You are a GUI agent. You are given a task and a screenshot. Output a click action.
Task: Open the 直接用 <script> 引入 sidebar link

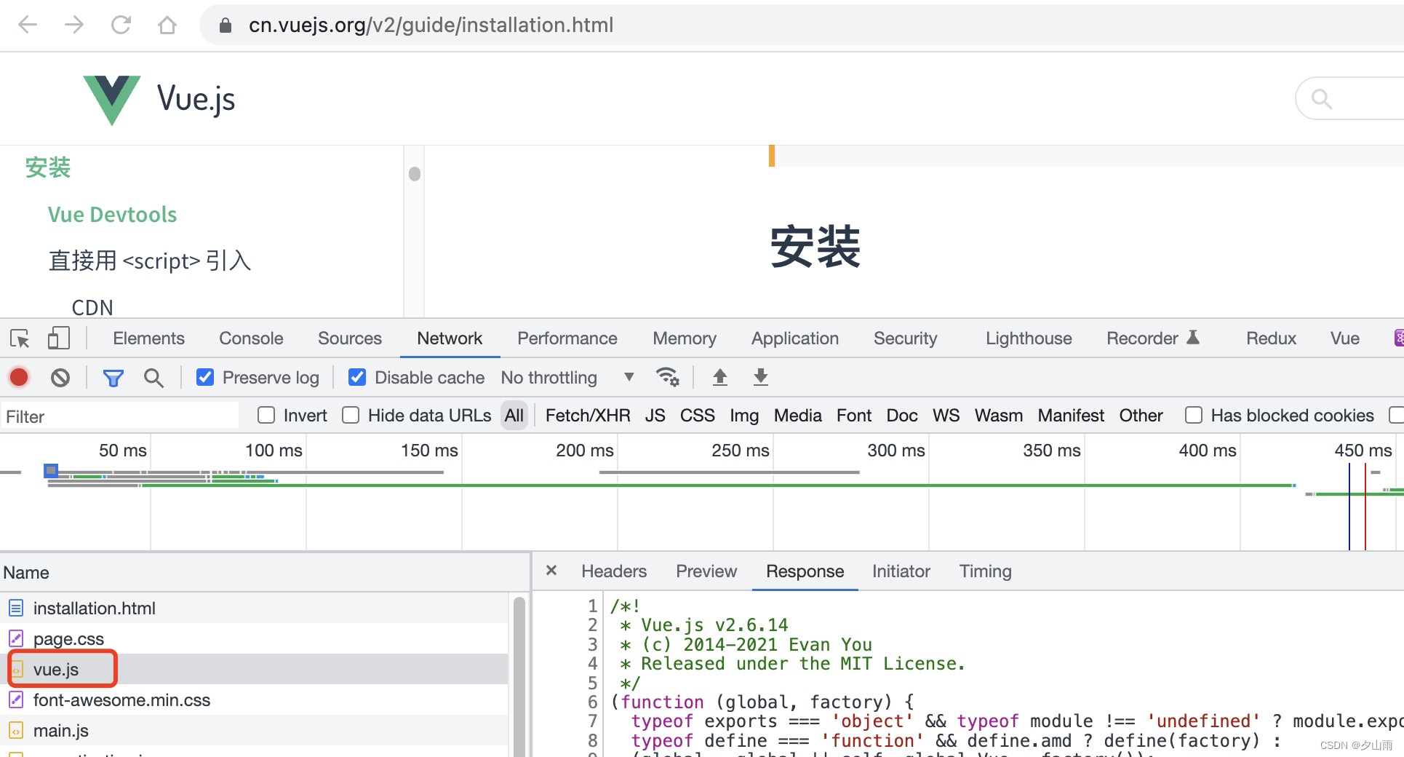coord(150,261)
